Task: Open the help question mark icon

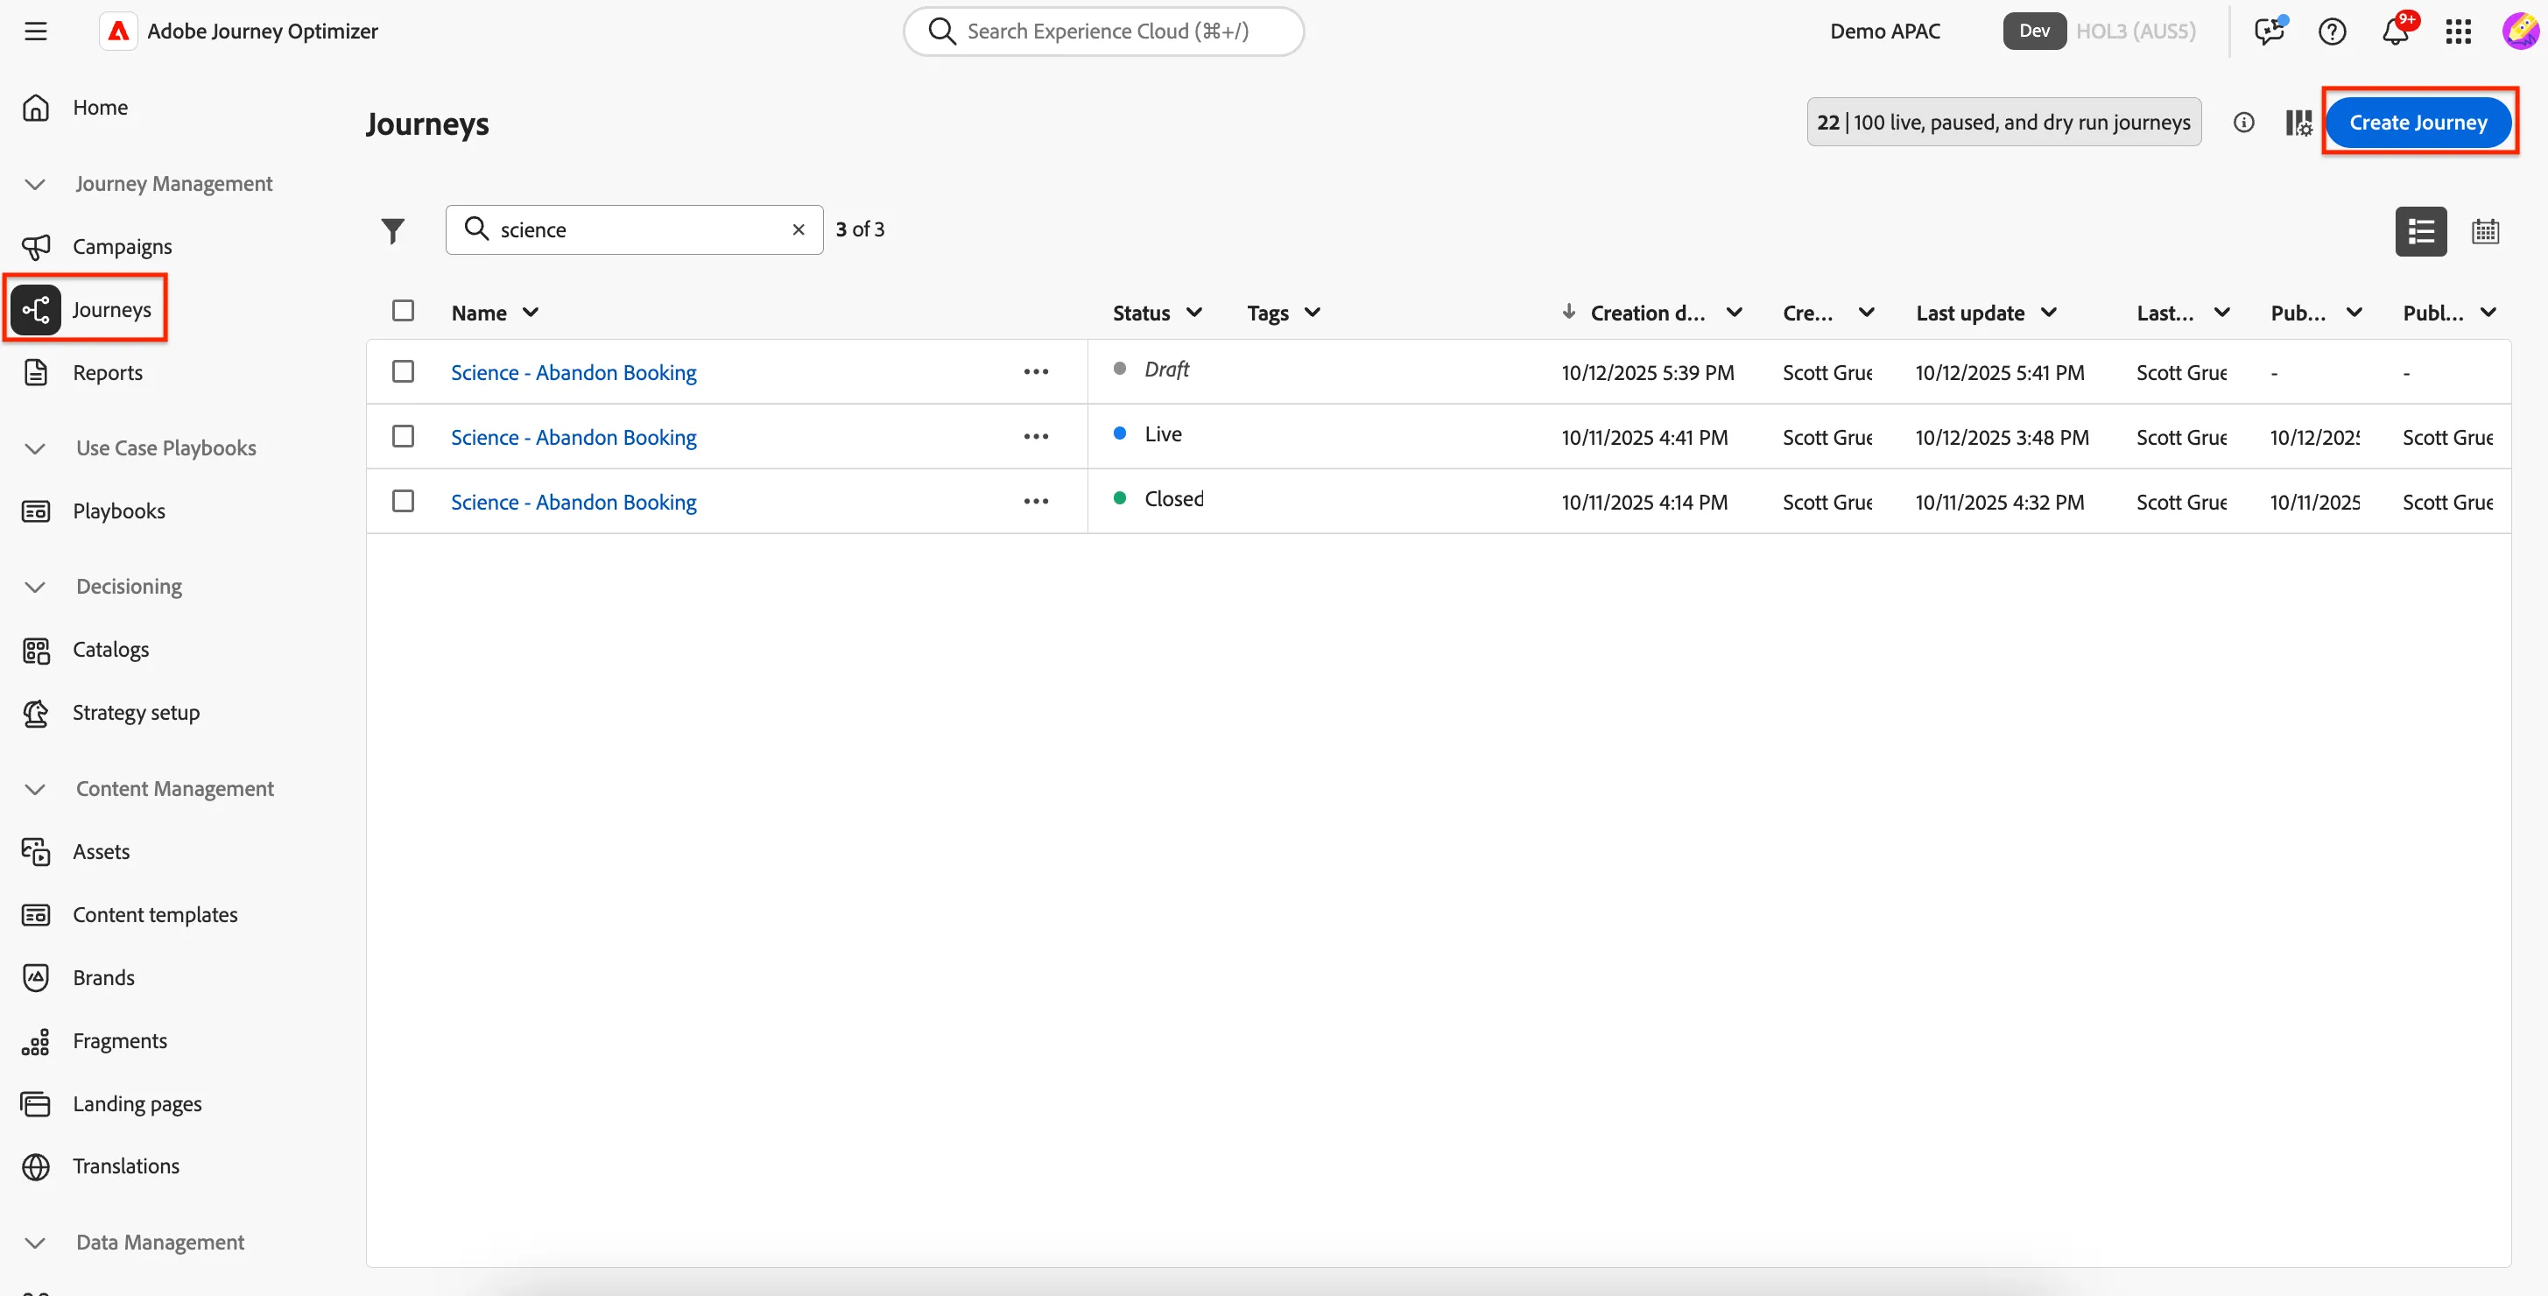Action: 2333,32
